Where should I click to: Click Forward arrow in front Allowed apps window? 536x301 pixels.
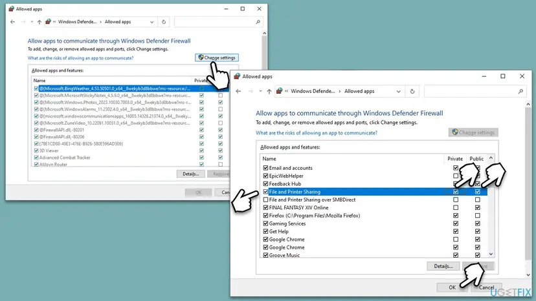click(251, 91)
